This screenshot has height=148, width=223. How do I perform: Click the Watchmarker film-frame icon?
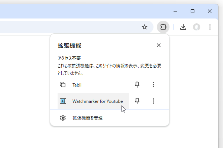pos(63,101)
